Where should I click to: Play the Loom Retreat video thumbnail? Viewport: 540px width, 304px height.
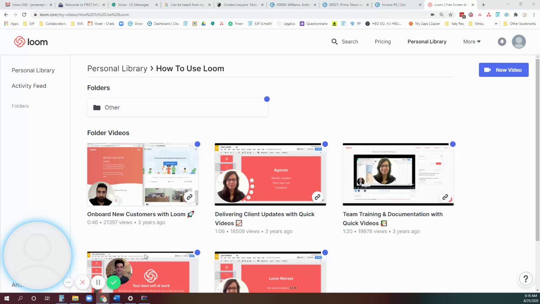coord(270,272)
